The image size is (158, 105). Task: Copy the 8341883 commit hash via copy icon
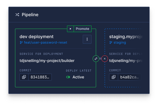24,77
